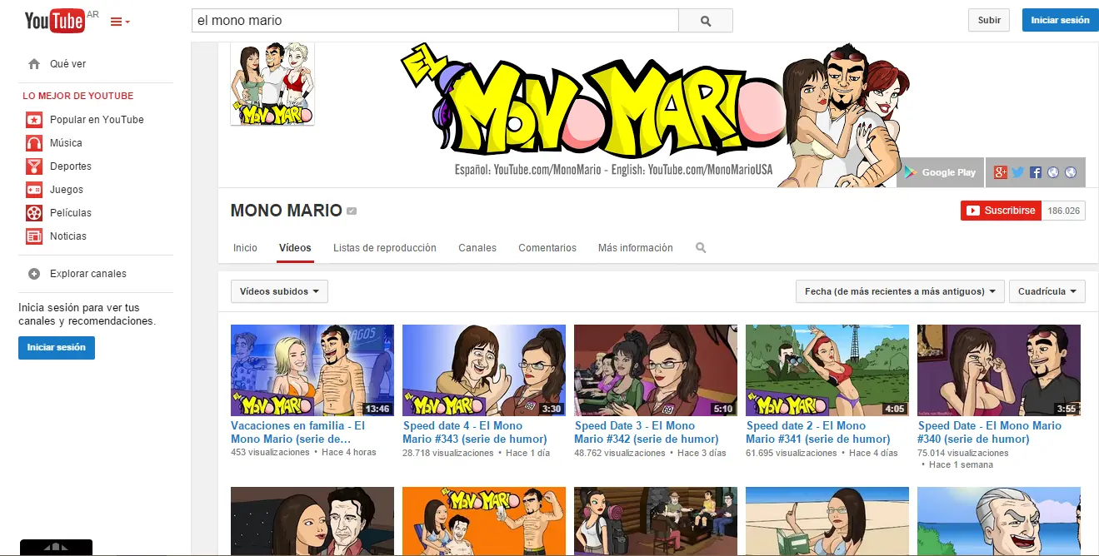Open the Speed date 2 #341 thumbnail
This screenshot has height=556, width=1099.
tap(827, 370)
